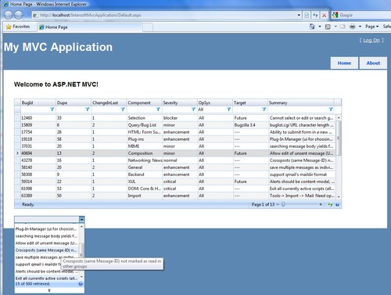
Task: Open the Home button dropdown arrow
Action: tap(320, 27)
